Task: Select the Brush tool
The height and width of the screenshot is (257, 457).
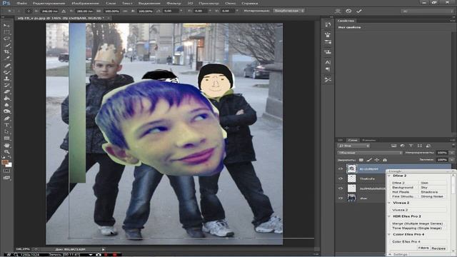Action: coord(6,72)
